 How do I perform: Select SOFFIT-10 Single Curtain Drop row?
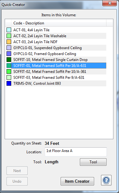(x=59, y=59)
